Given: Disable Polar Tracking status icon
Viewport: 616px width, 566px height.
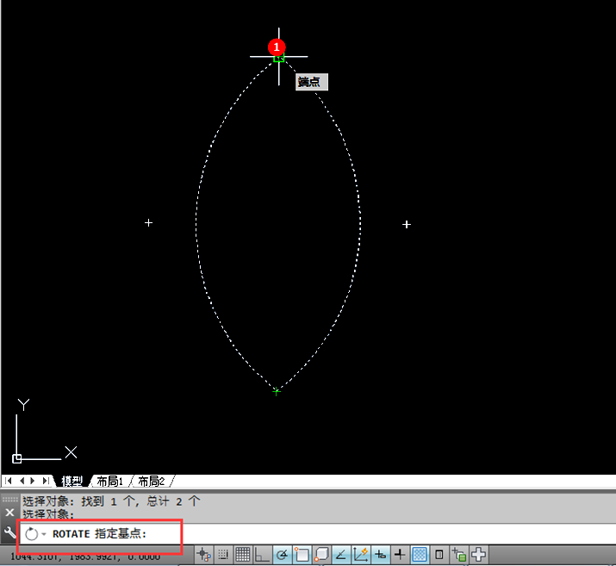Looking at the screenshot, I should pos(282,555).
